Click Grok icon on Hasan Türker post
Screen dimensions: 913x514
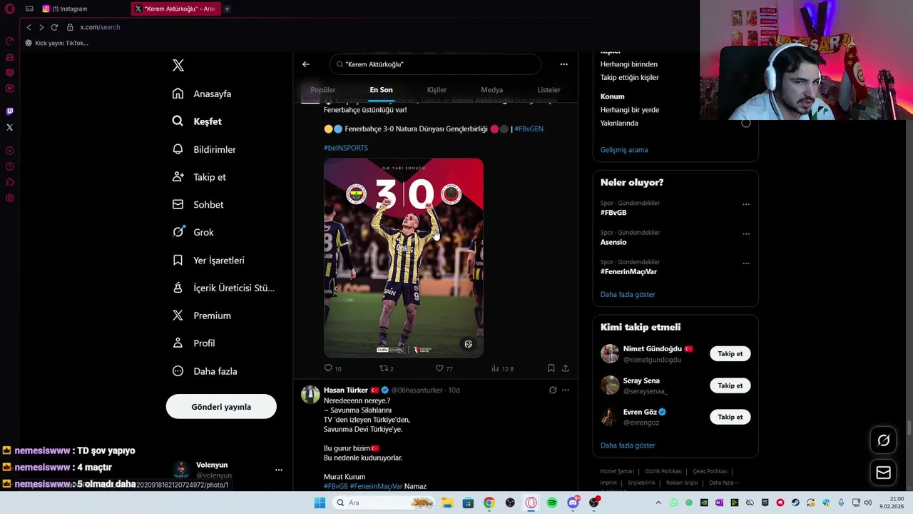(x=553, y=390)
